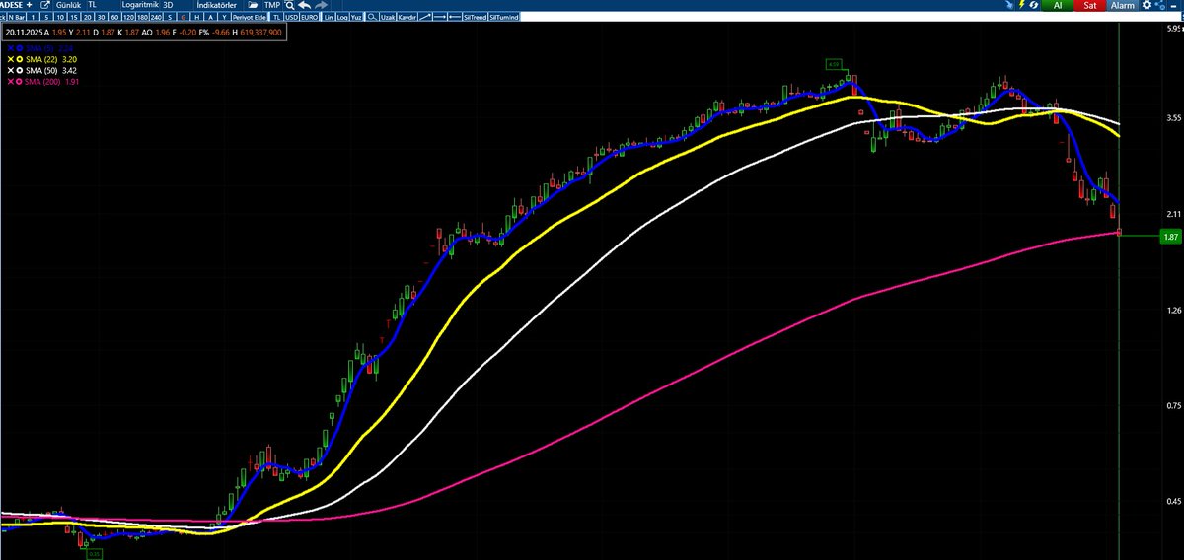1184x560 pixels.
Task: Set currency to EURO
Action: tap(309, 19)
